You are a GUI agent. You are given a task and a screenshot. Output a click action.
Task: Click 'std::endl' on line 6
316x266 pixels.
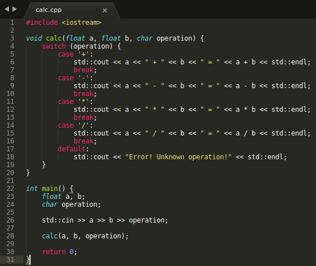pos(289,62)
